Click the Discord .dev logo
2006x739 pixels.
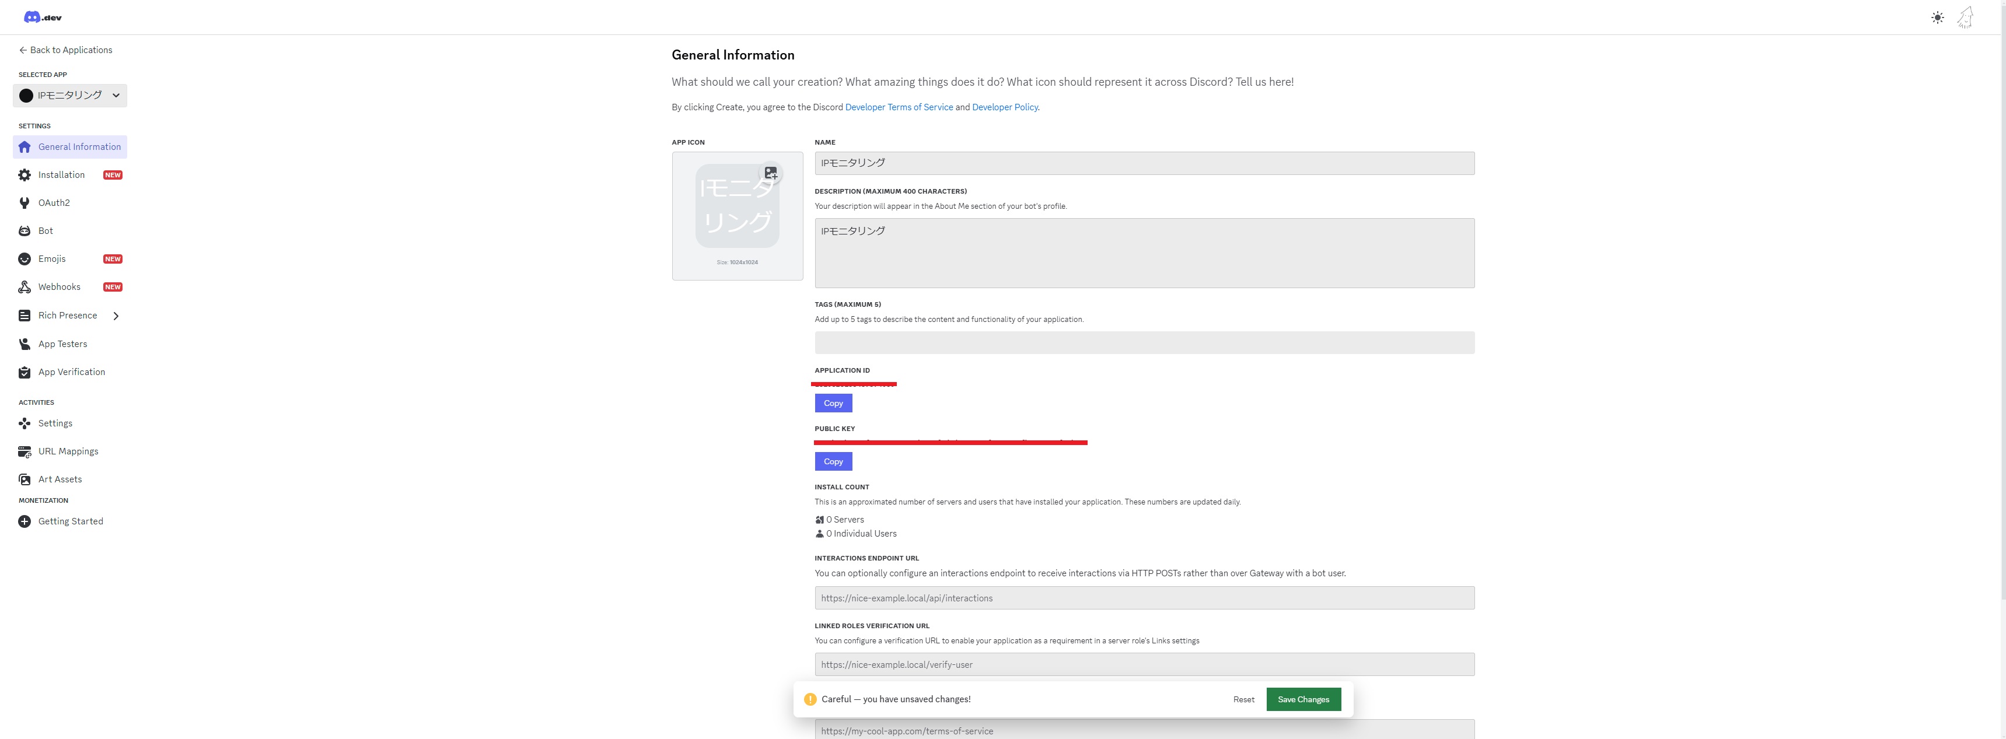43,17
